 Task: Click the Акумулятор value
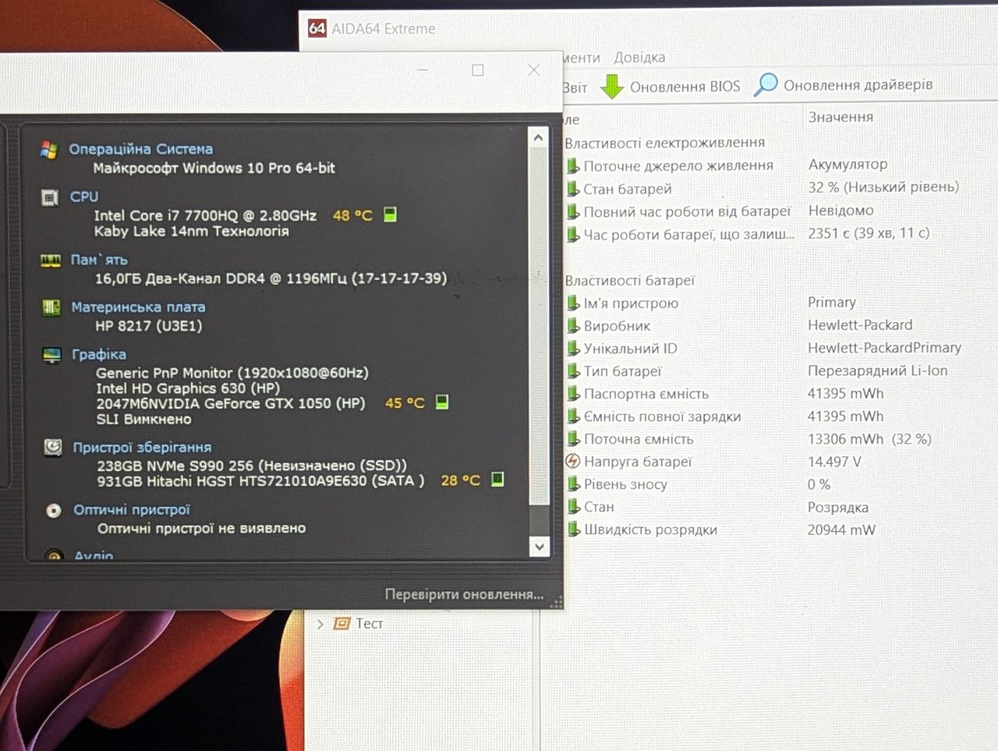coord(848,165)
